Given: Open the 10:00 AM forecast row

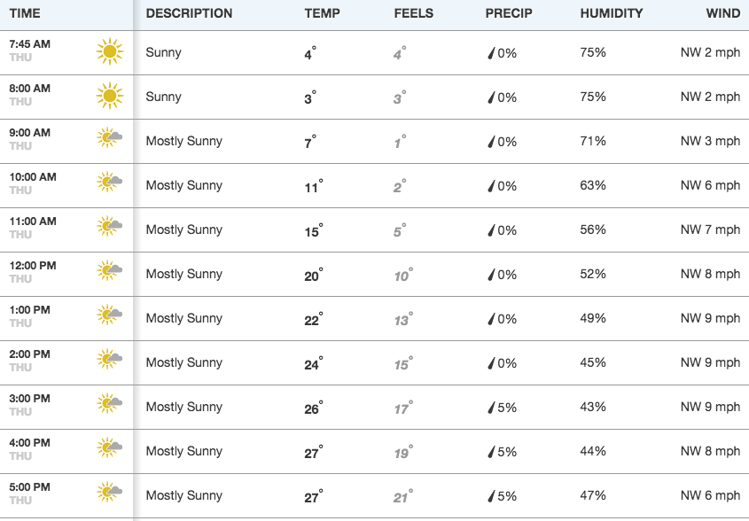Looking at the screenshot, I should pos(374,185).
